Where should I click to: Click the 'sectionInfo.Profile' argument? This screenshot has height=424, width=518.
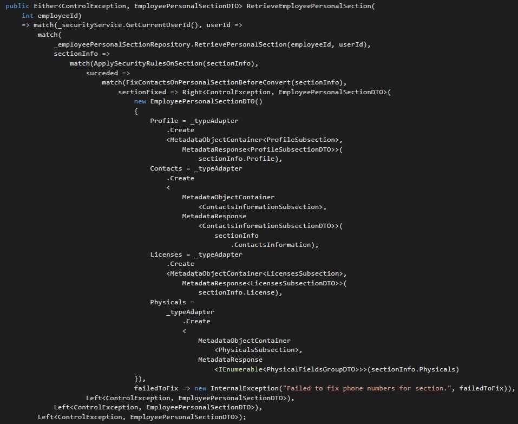pos(236,159)
